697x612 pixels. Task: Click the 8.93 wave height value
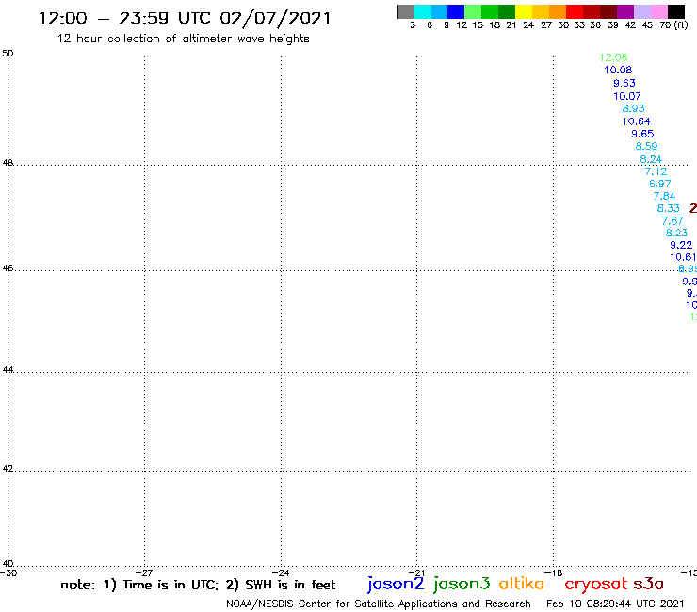pyautogui.click(x=634, y=108)
